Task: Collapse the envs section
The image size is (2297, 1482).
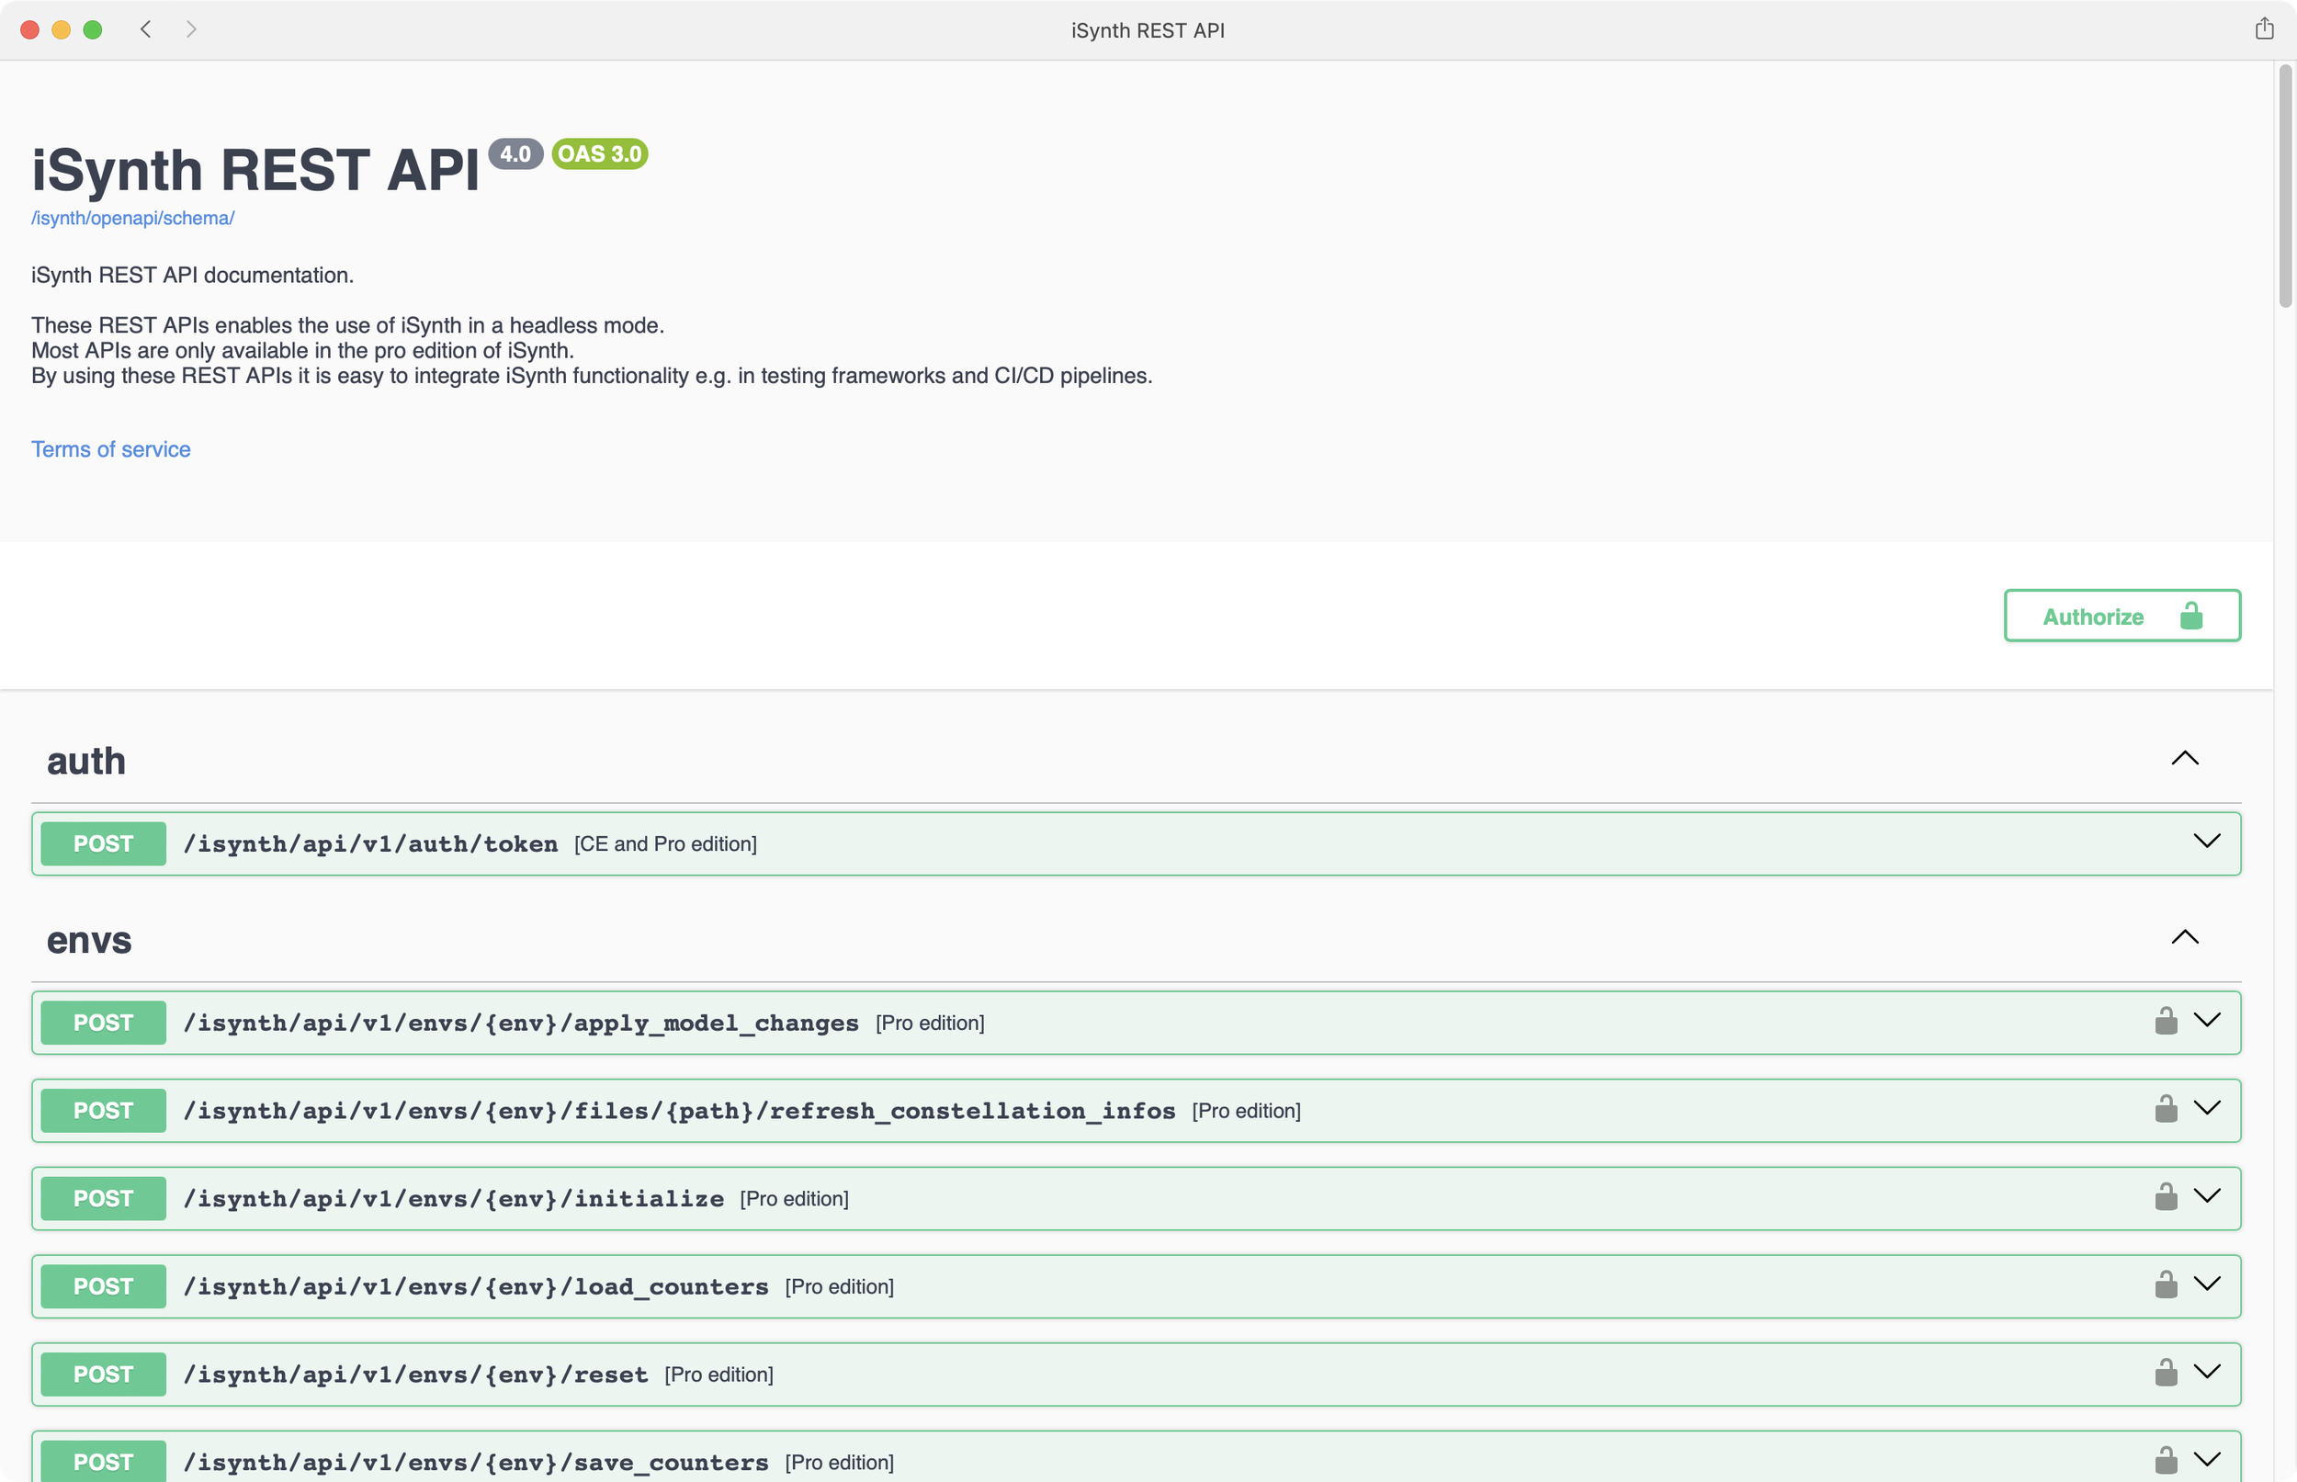Action: click(2184, 937)
